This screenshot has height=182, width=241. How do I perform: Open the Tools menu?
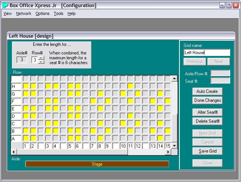point(59,13)
